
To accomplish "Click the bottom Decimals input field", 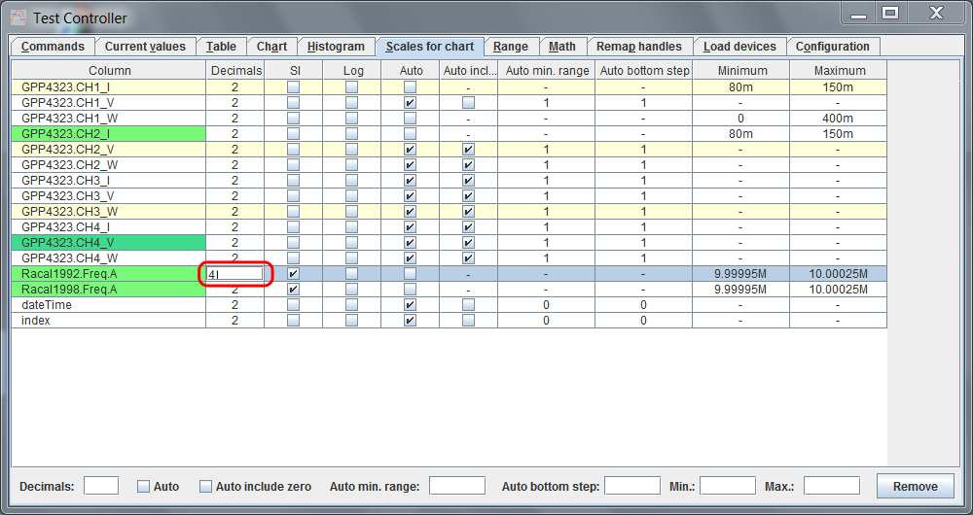I will (101, 486).
